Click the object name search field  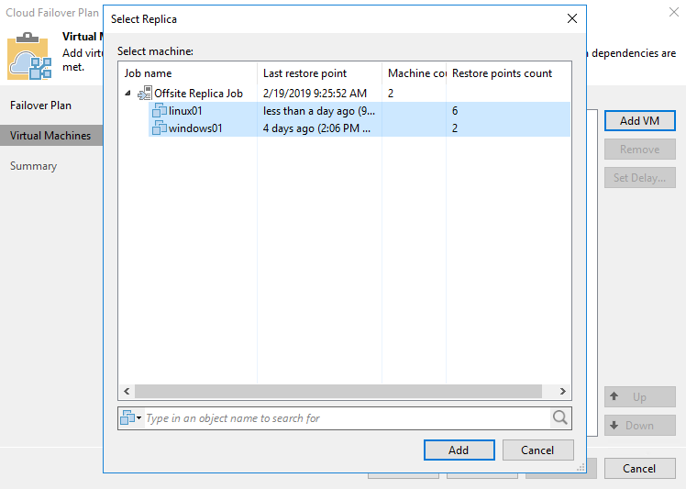pos(344,418)
